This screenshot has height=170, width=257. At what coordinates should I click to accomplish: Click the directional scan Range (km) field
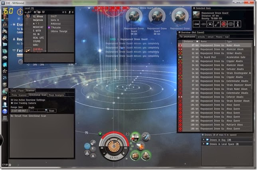[x=19, y=111]
